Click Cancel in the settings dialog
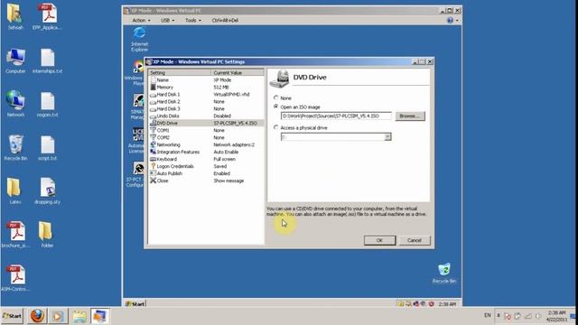The height and width of the screenshot is (325, 578). 415,240
